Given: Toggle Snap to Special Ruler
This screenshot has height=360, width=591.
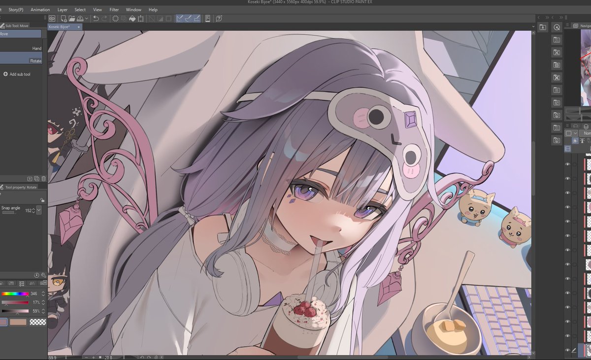Looking at the screenshot, I should tap(189, 18).
